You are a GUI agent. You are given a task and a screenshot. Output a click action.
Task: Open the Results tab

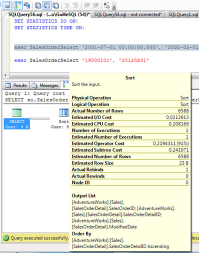pyautogui.click(x=16, y=85)
